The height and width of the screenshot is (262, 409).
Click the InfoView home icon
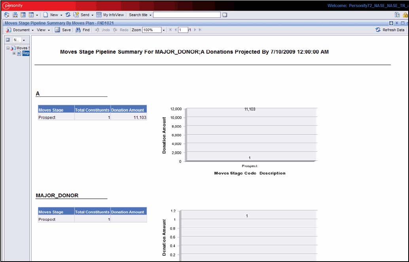(7, 15)
